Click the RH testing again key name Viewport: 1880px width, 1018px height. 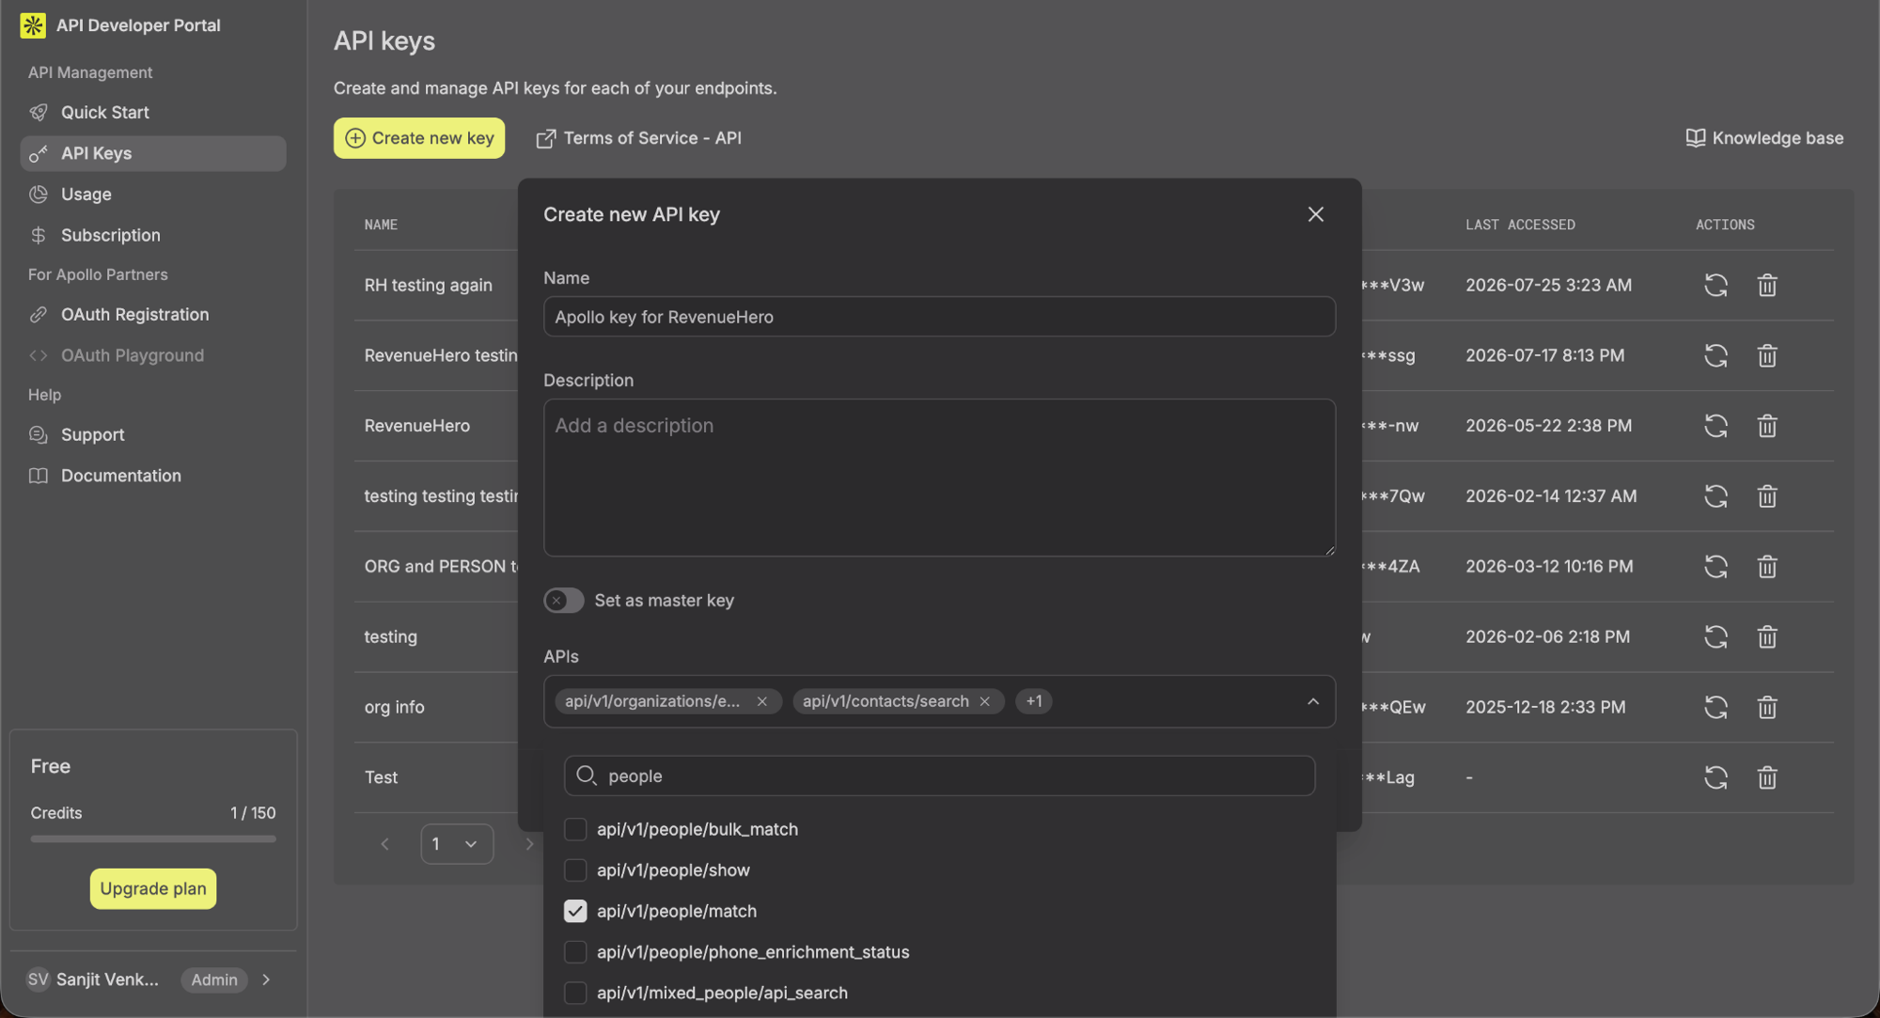pyautogui.click(x=429, y=285)
